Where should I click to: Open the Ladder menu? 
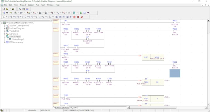31,5
